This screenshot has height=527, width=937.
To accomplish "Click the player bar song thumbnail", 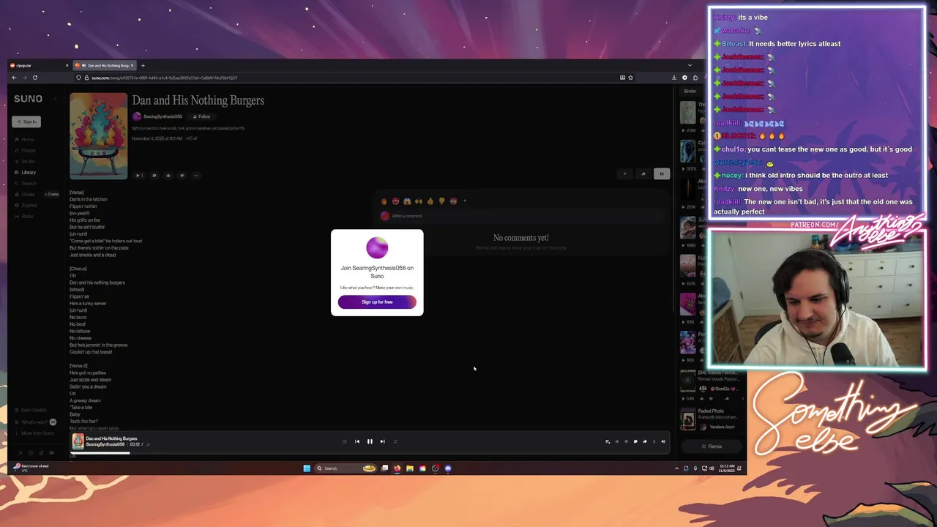I will point(78,441).
